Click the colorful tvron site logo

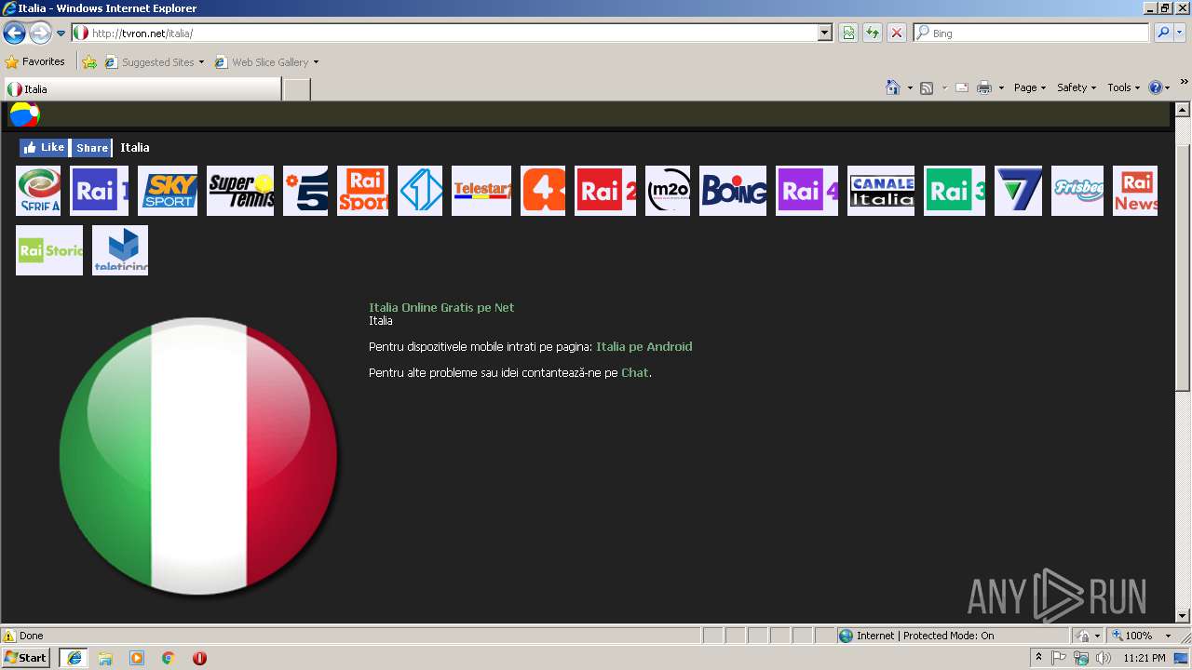24,114
